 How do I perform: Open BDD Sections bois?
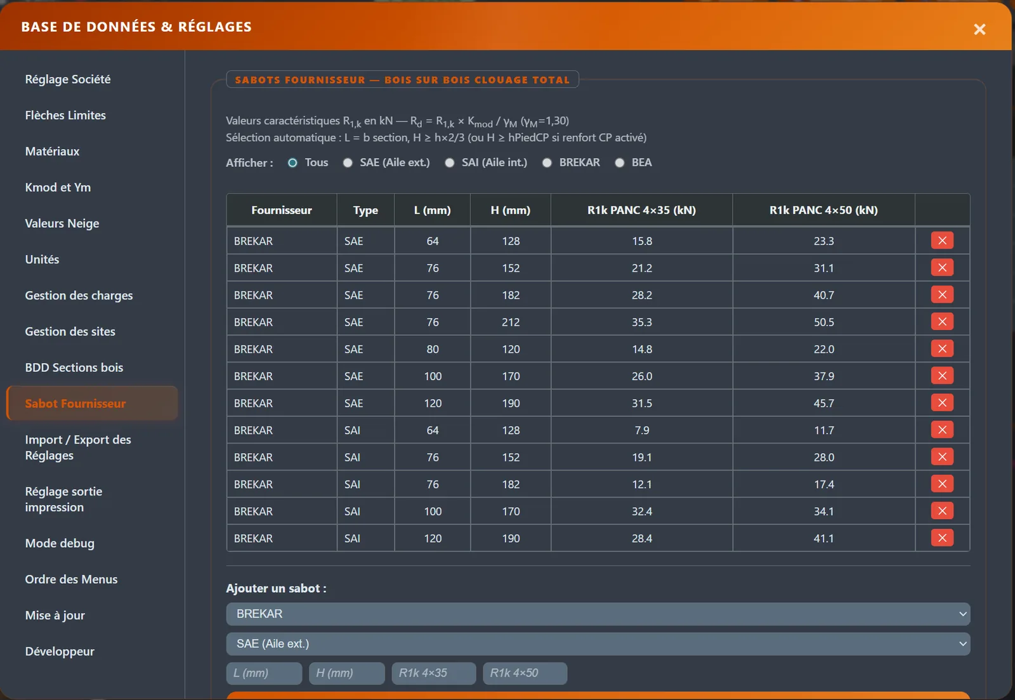(92, 367)
